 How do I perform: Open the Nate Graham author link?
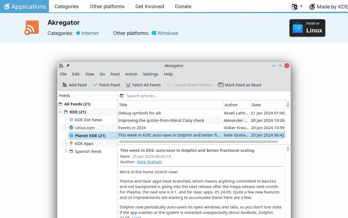[x=150, y=162]
